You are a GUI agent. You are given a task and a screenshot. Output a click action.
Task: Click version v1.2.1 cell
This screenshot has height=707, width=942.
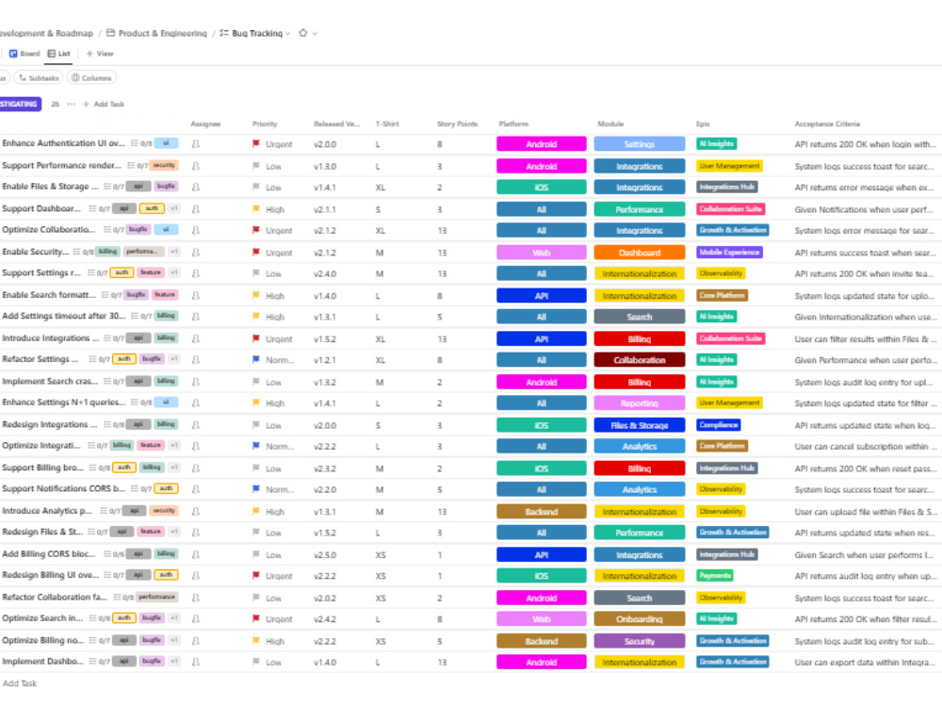point(324,360)
